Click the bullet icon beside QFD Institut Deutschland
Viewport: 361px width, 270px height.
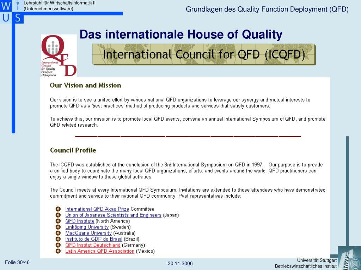point(58,245)
